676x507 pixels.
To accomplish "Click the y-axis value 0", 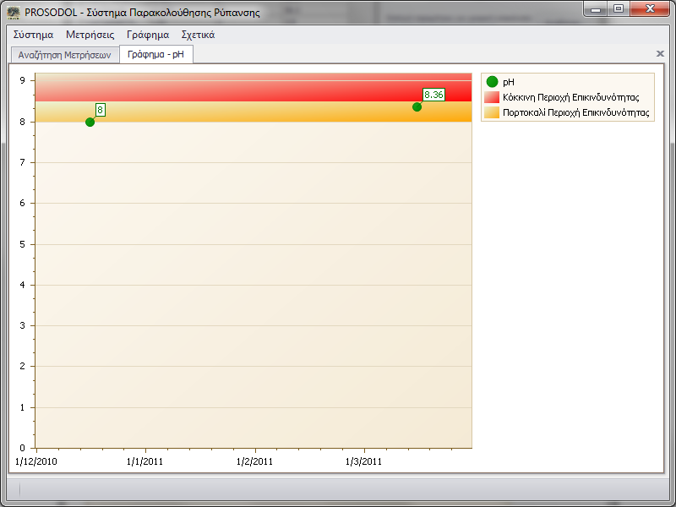I will 23,448.
